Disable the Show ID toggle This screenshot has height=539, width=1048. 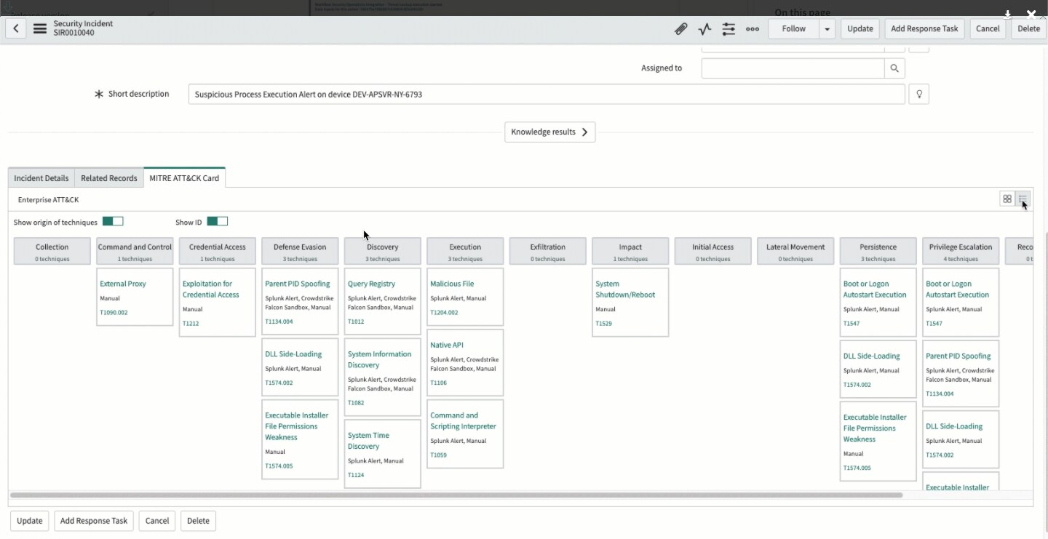217,220
